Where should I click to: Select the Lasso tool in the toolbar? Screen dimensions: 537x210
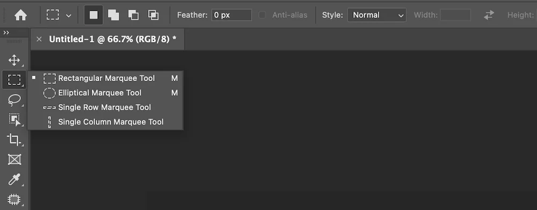[x=14, y=100]
